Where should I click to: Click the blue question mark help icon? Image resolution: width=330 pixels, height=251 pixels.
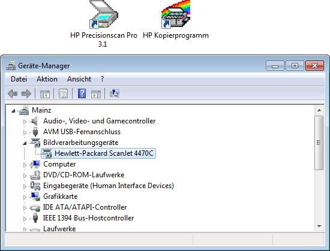coord(82,93)
